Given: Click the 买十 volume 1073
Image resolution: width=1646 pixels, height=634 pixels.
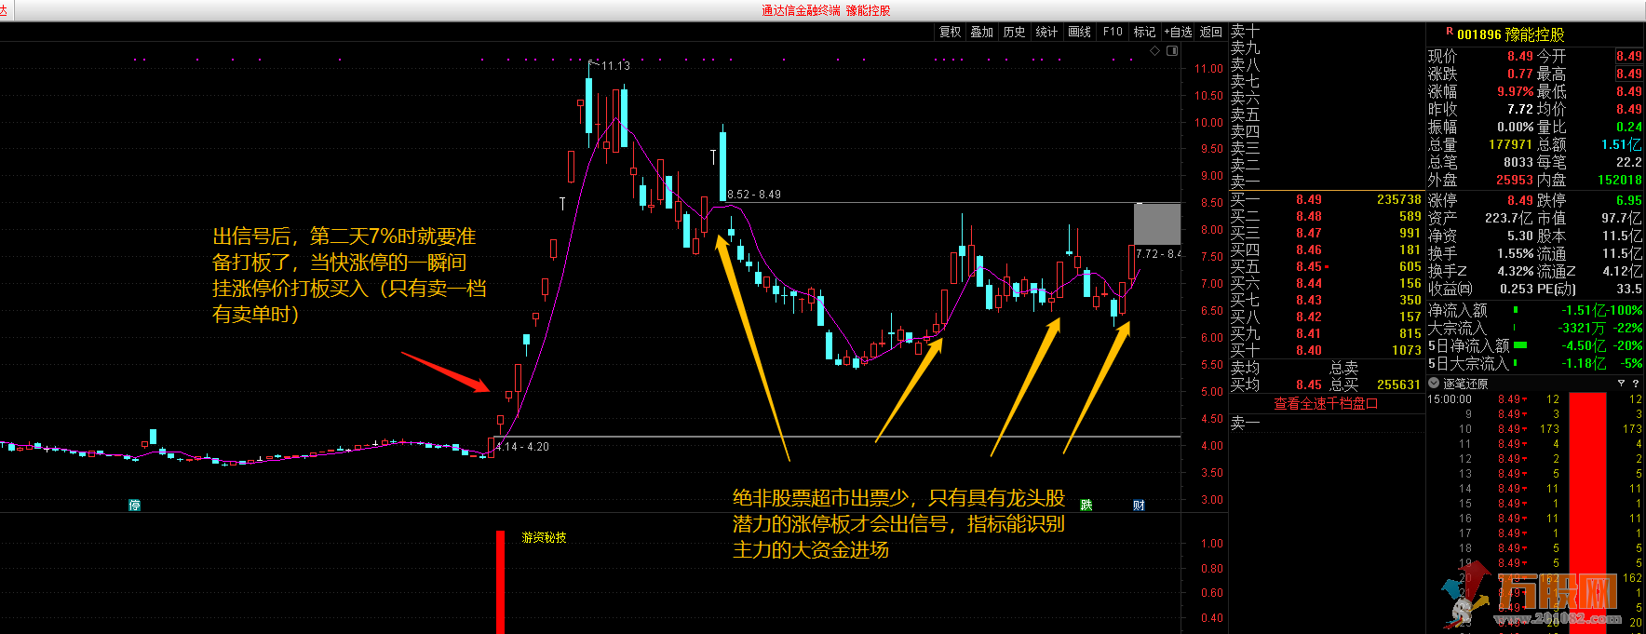Looking at the screenshot, I should click(1406, 350).
